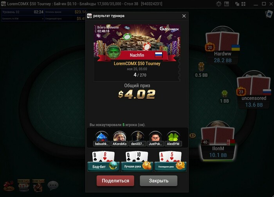
Task: Click the Закрыть button
Action: tap(159, 181)
